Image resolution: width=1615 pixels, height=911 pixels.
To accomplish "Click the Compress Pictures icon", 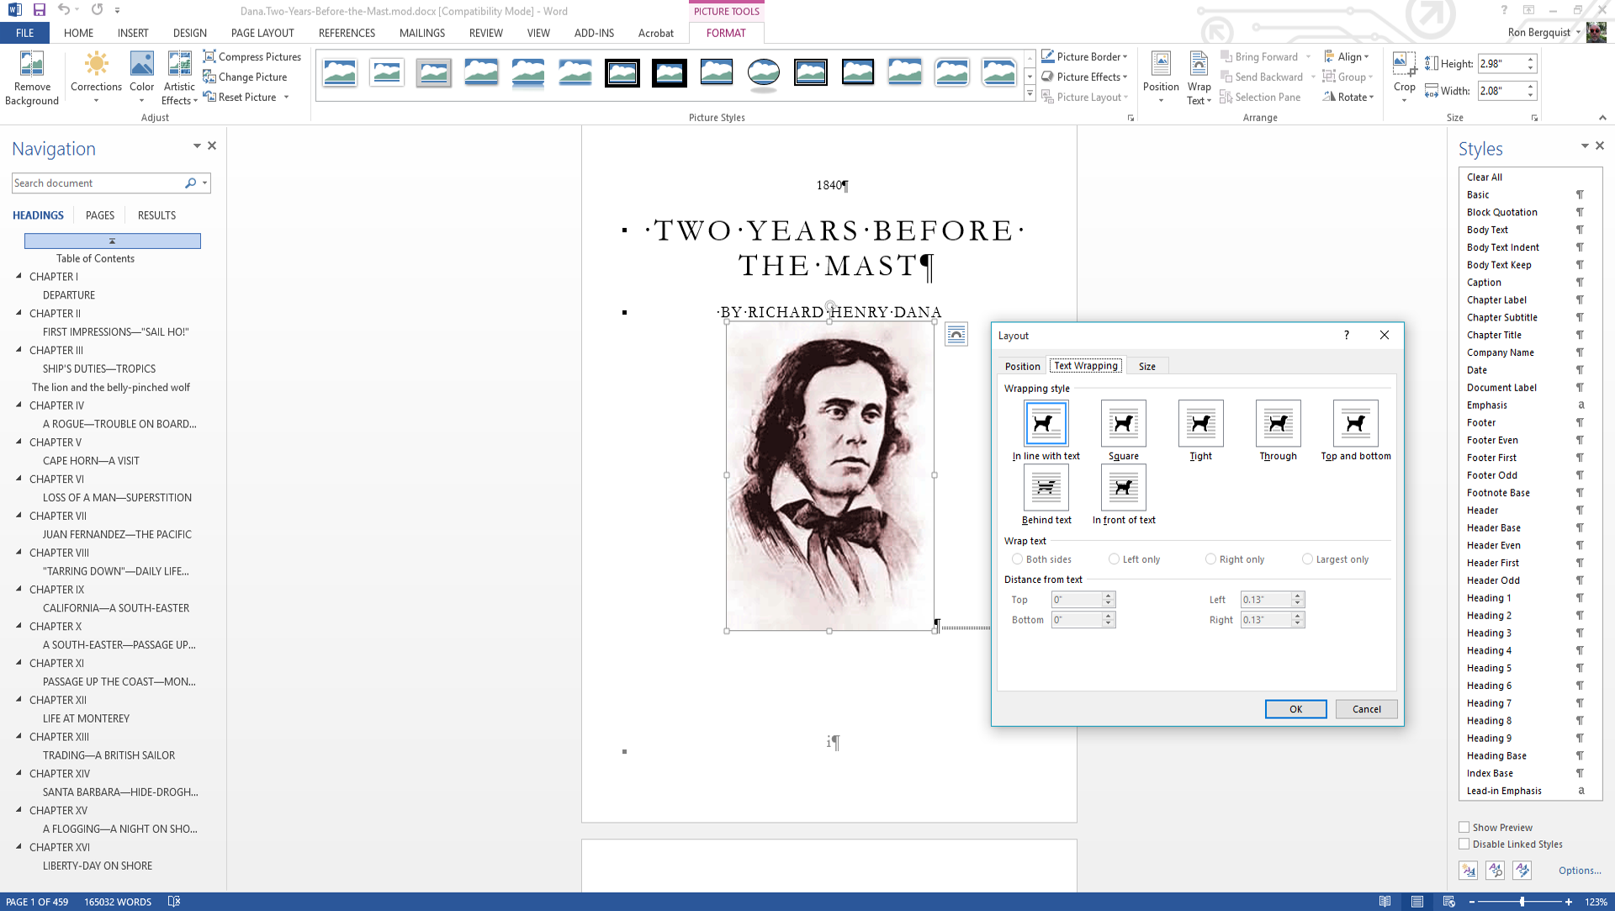I will (209, 56).
